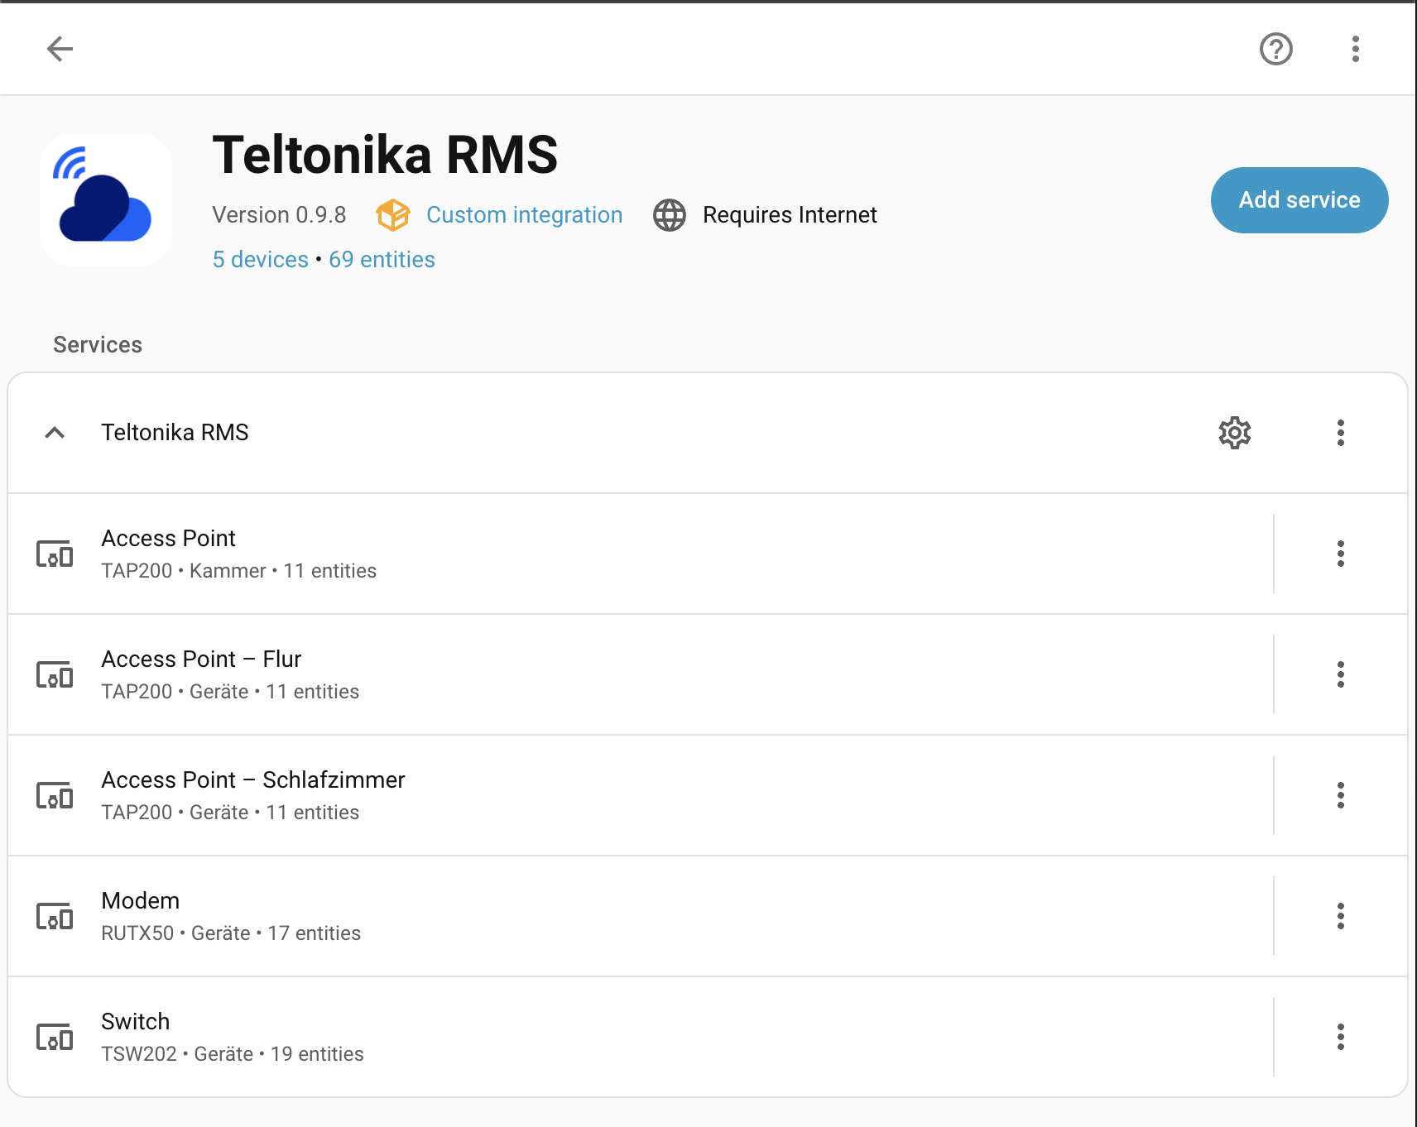This screenshot has height=1127, width=1417.
Task: Click device icon beside Access Point Kammer
Action: coord(55,554)
